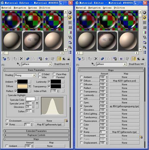Expand the Extended Parameters rollout
The image size is (149, 150).
pyautogui.click(x=36, y=131)
